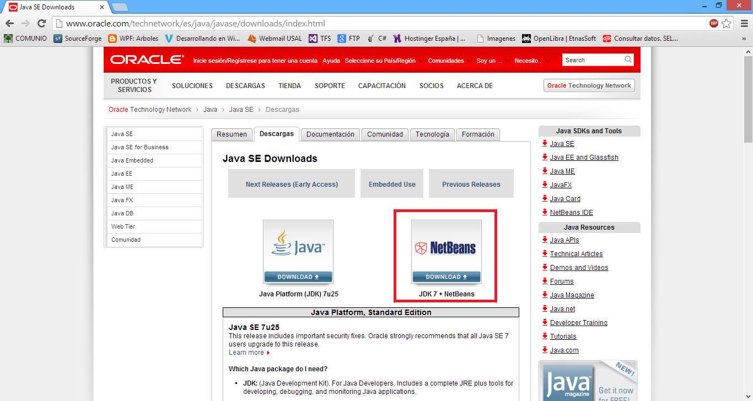Open Java EE and Glassfish link
Viewport: 753px width, 401px height.
coord(584,158)
